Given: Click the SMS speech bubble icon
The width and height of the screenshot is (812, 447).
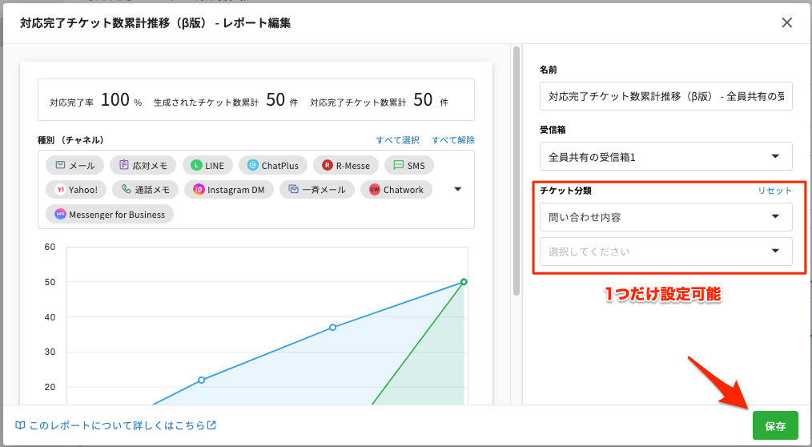Looking at the screenshot, I should pos(399,166).
